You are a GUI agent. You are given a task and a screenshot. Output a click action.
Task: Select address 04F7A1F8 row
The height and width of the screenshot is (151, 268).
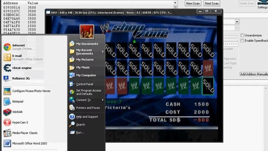click(x=20, y=26)
